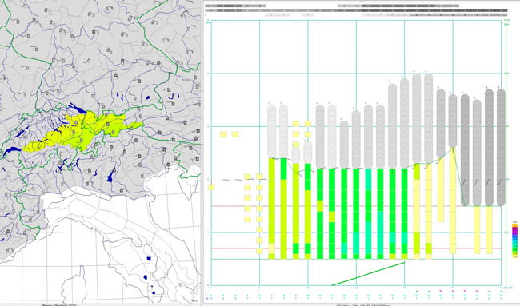Image resolution: width=520 pixels, height=306 pixels.
Task: Click the dark gray timeline strip at top right
Action: (434, 10)
